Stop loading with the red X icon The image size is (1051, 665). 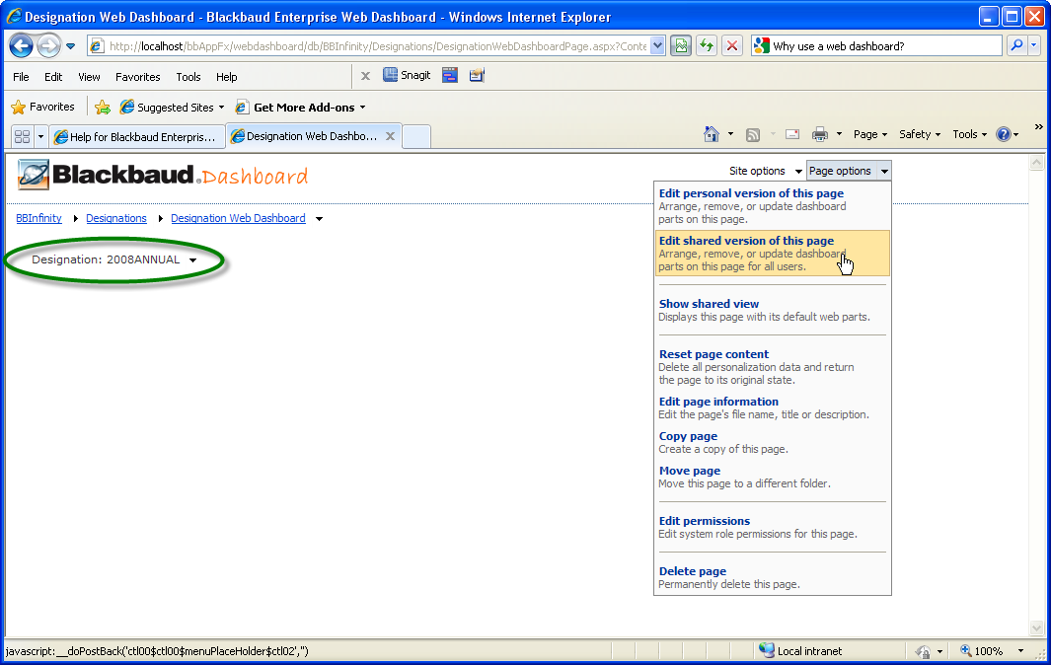click(732, 46)
